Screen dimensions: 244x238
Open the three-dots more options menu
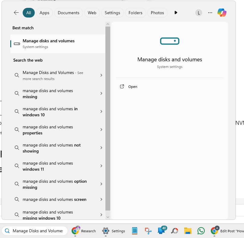pyautogui.click(x=210, y=13)
